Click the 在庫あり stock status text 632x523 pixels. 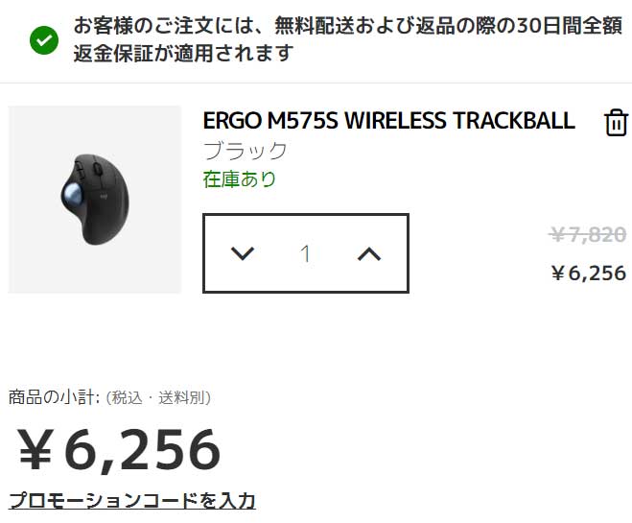(x=240, y=179)
